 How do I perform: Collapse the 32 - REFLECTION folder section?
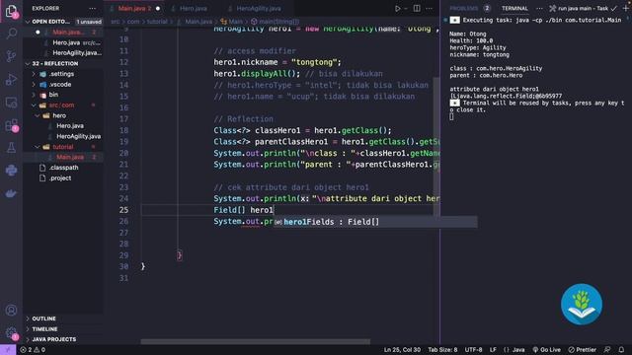28,63
